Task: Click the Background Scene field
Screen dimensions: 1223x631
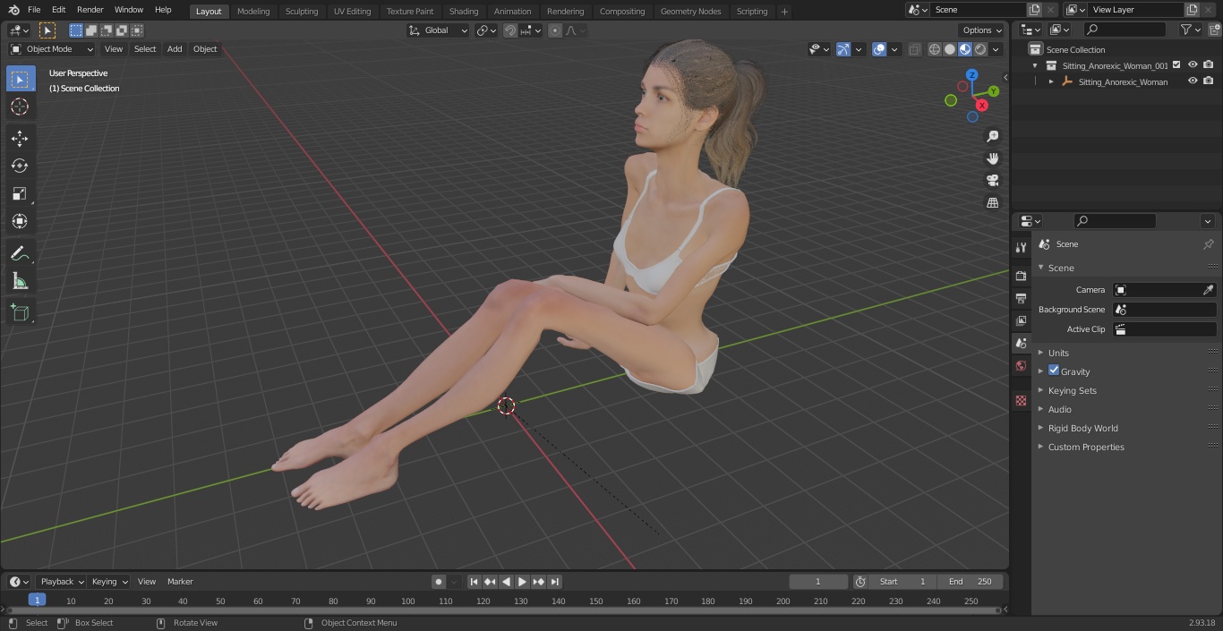Action: 1164,310
